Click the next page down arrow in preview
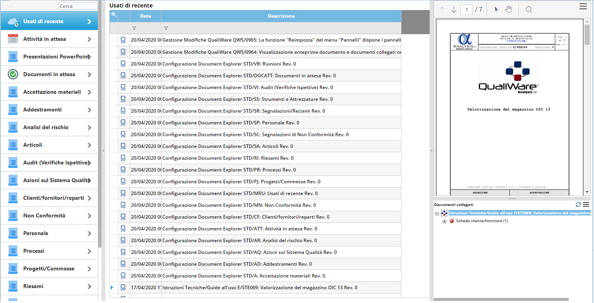This screenshot has width=594, height=303. (x=454, y=10)
